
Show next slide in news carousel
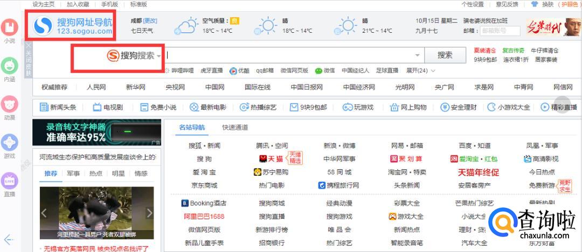tap(150, 213)
